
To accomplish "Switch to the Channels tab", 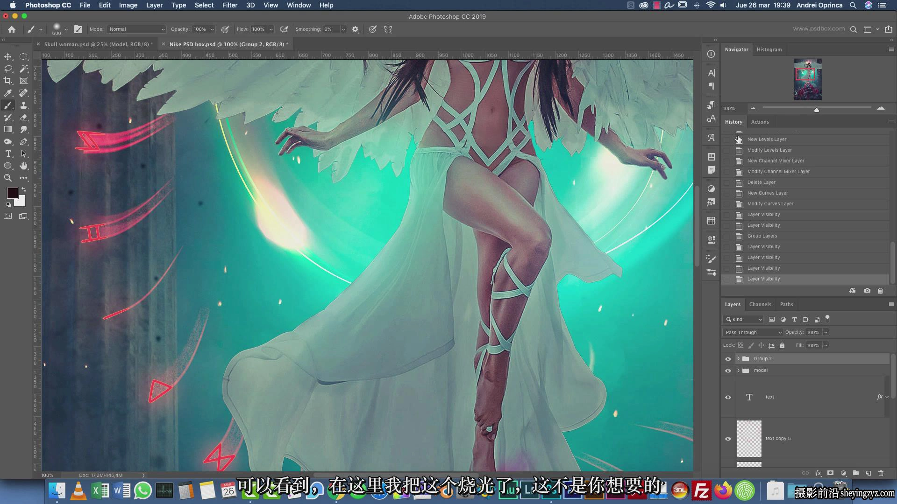I will coord(760,304).
